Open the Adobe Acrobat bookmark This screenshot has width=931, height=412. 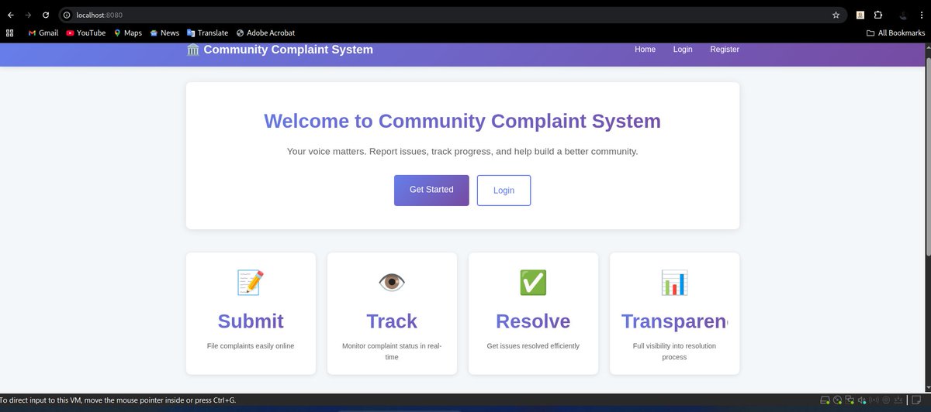point(265,33)
